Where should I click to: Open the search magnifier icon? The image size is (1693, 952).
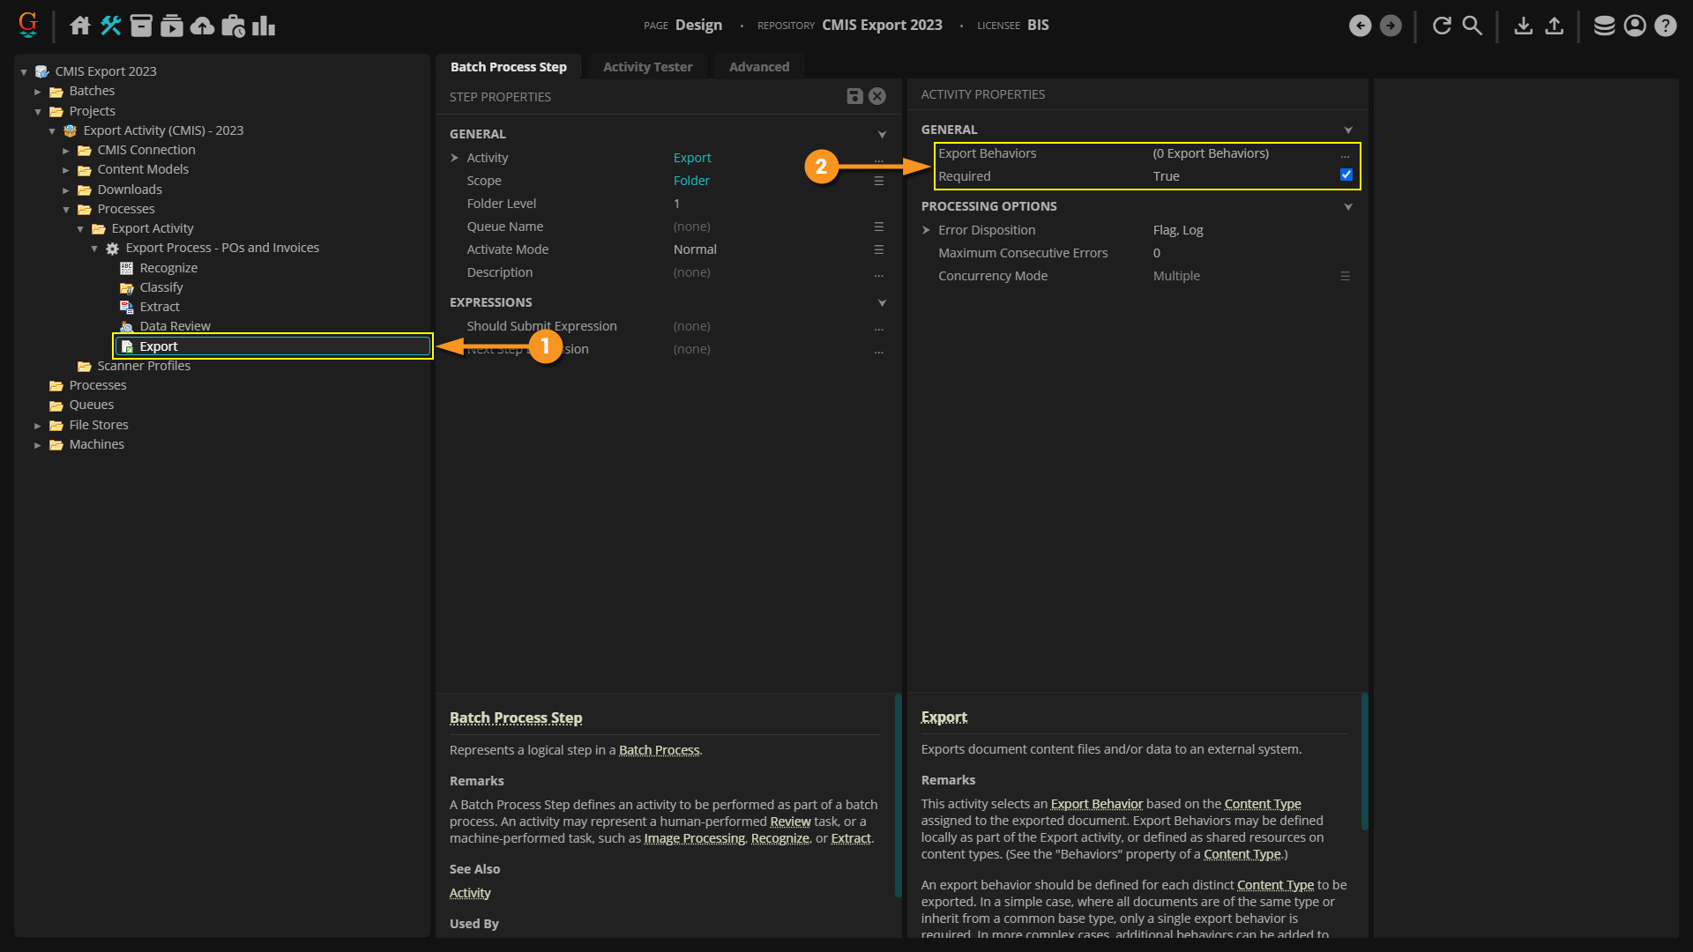point(1472,26)
